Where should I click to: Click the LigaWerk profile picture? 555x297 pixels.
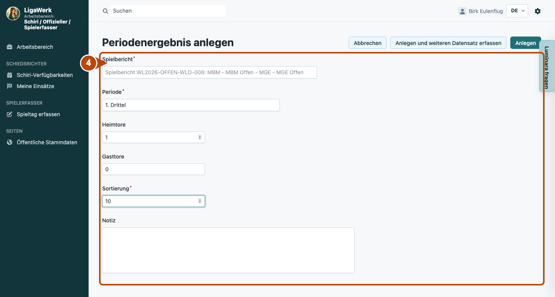click(x=13, y=13)
